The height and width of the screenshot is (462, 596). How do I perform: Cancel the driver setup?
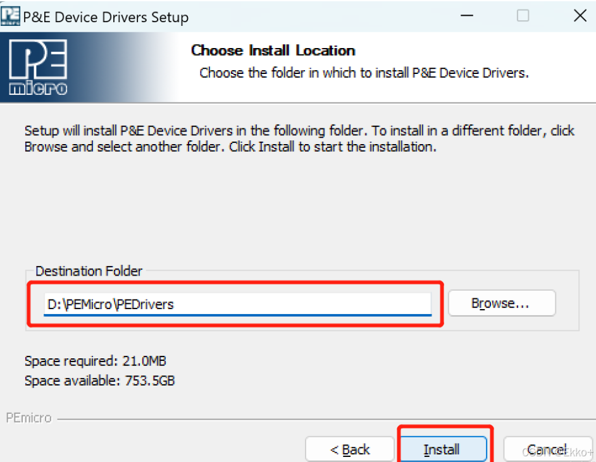click(x=548, y=449)
